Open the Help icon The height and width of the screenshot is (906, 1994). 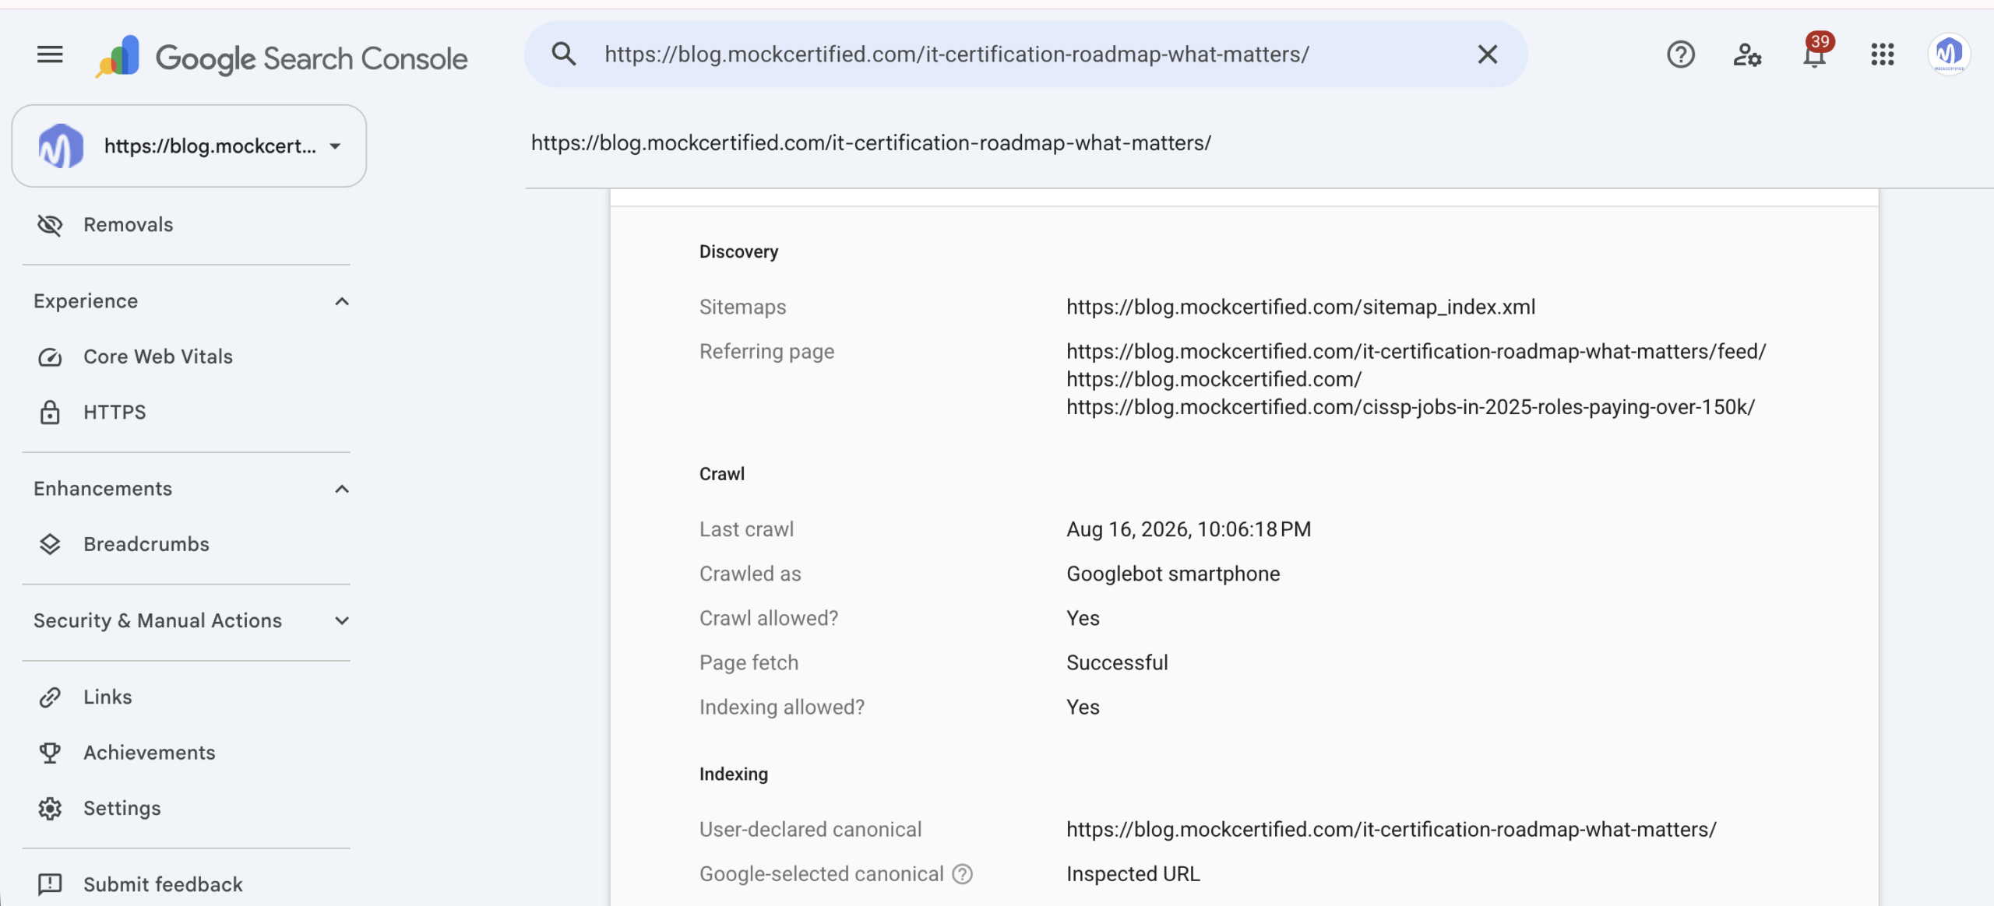pos(1680,54)
